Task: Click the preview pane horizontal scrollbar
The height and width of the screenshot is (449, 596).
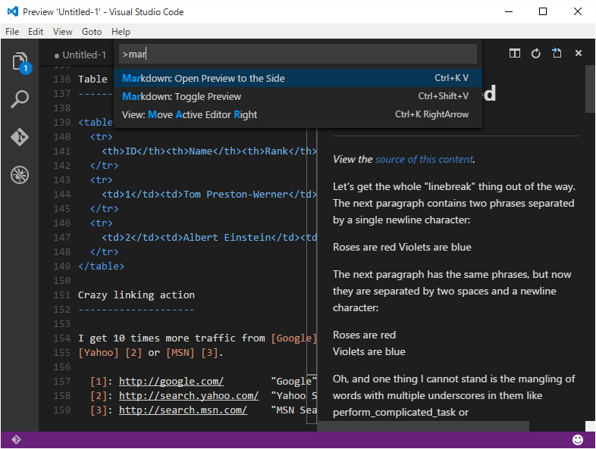Action: [x=423, y=426]
